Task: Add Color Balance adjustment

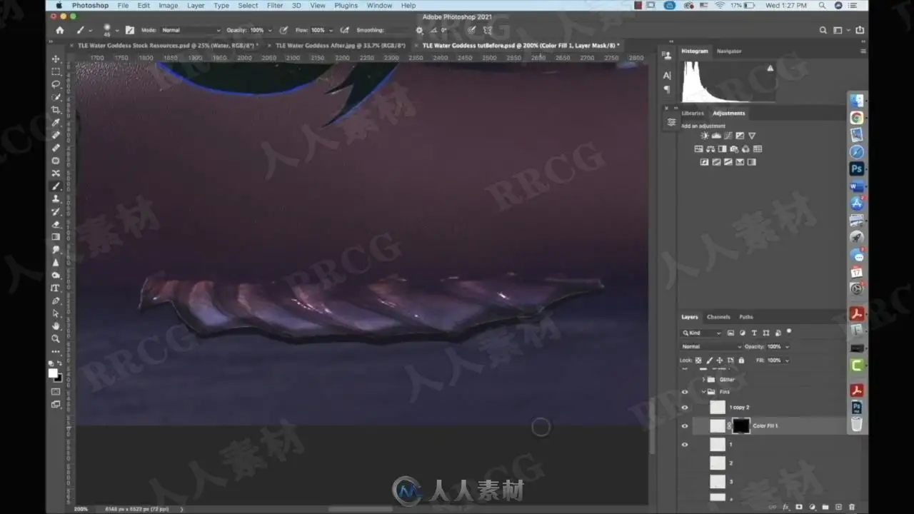Action: (x=710, y=149)
